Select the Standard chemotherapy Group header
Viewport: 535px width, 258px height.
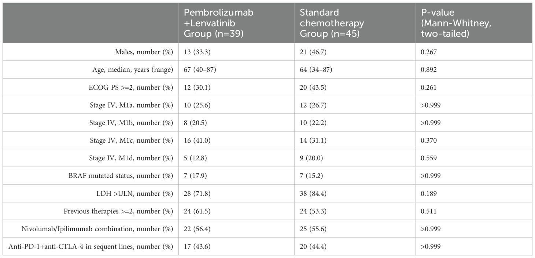pos(332,23)
